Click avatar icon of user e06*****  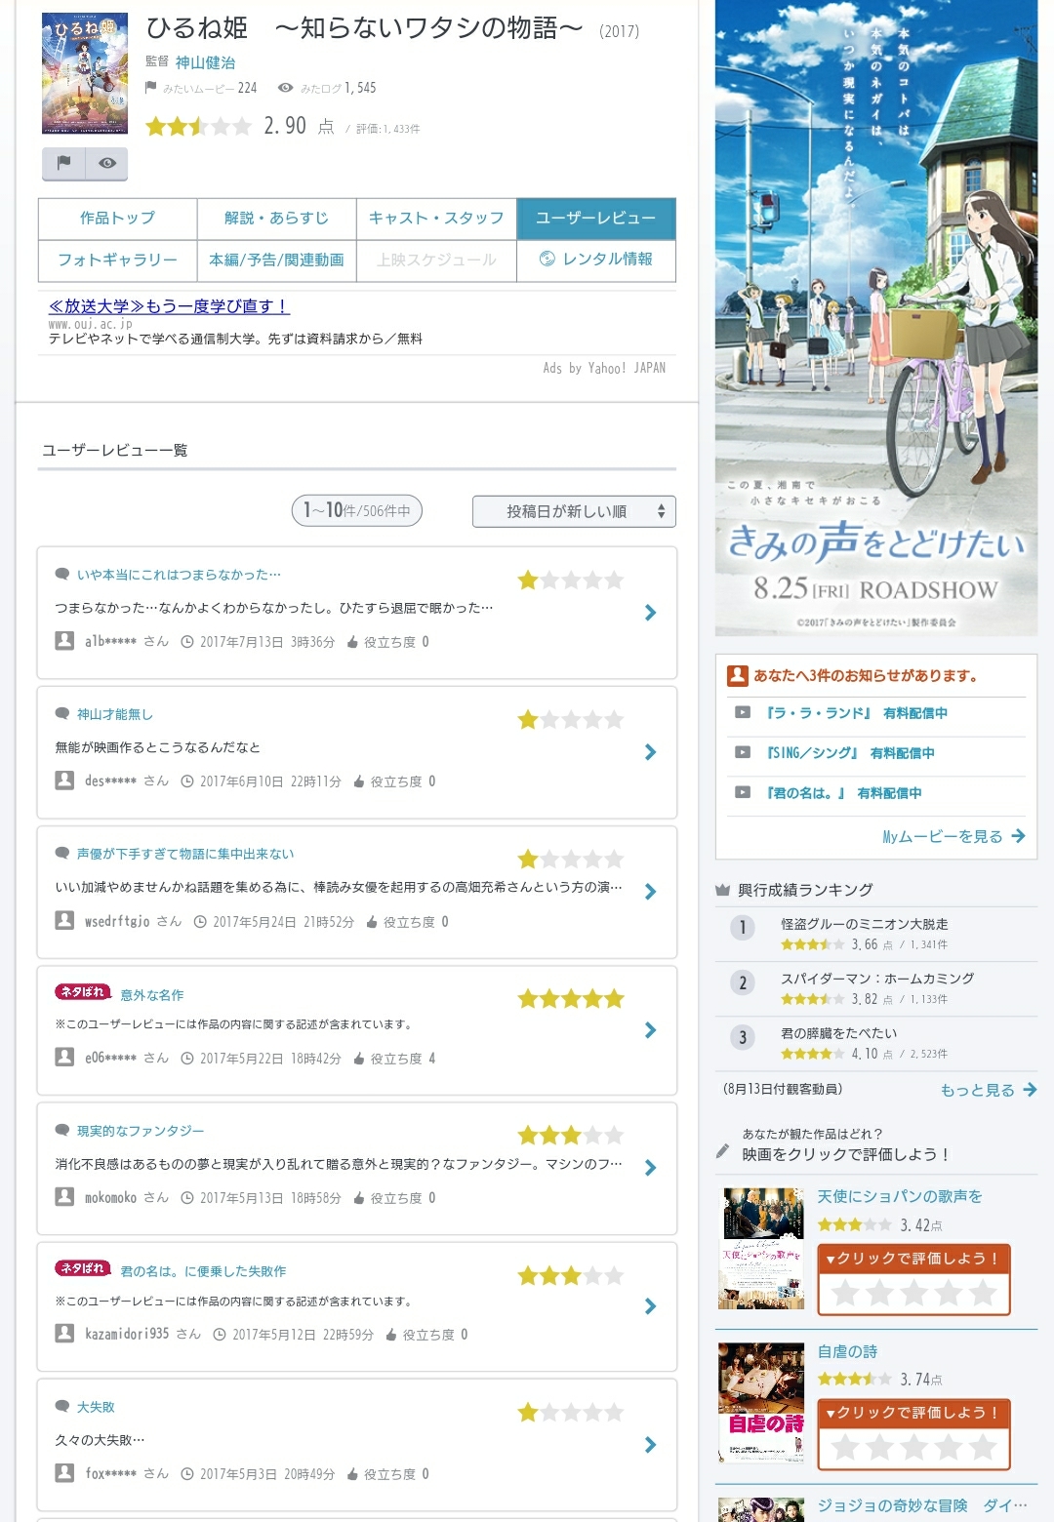click(x=64, y=1057)
